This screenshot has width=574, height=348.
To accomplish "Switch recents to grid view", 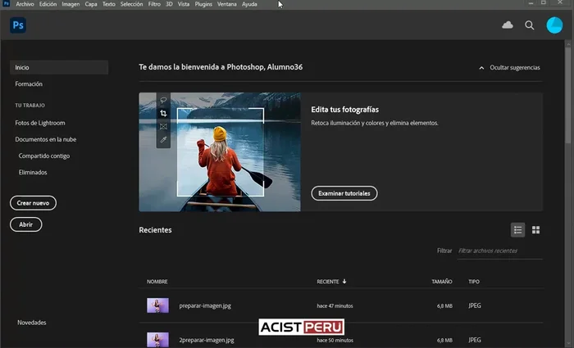I will click(x=535, y=230).
